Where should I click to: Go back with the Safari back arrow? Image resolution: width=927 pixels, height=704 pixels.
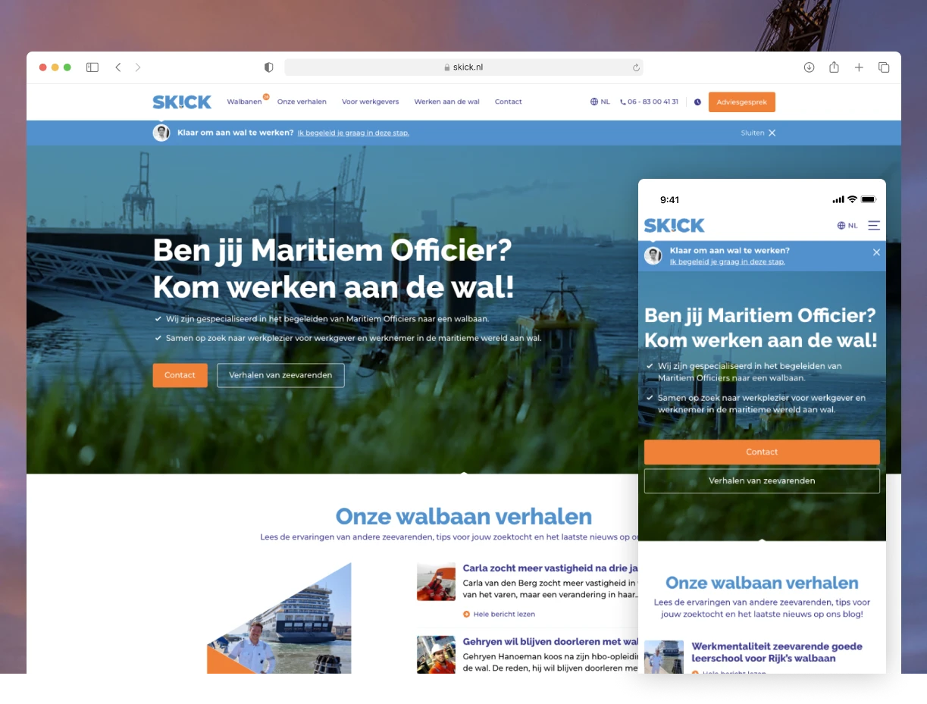pyautogui.click(x=118, y=67)
